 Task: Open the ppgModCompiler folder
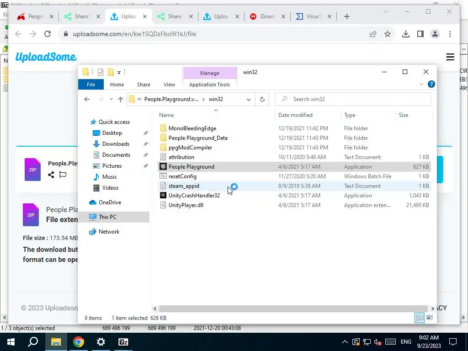pos(190,148)
